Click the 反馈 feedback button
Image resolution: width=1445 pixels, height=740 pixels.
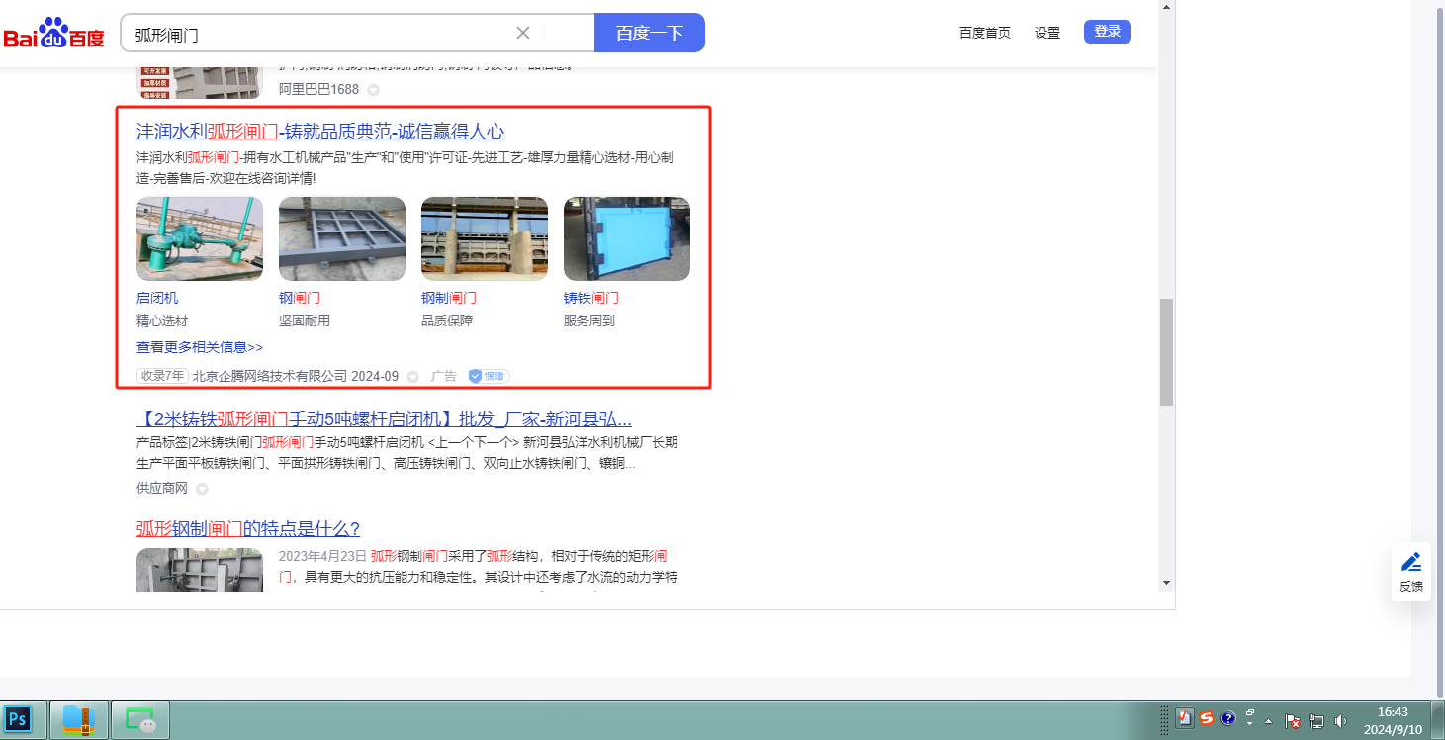[1411, 572]
